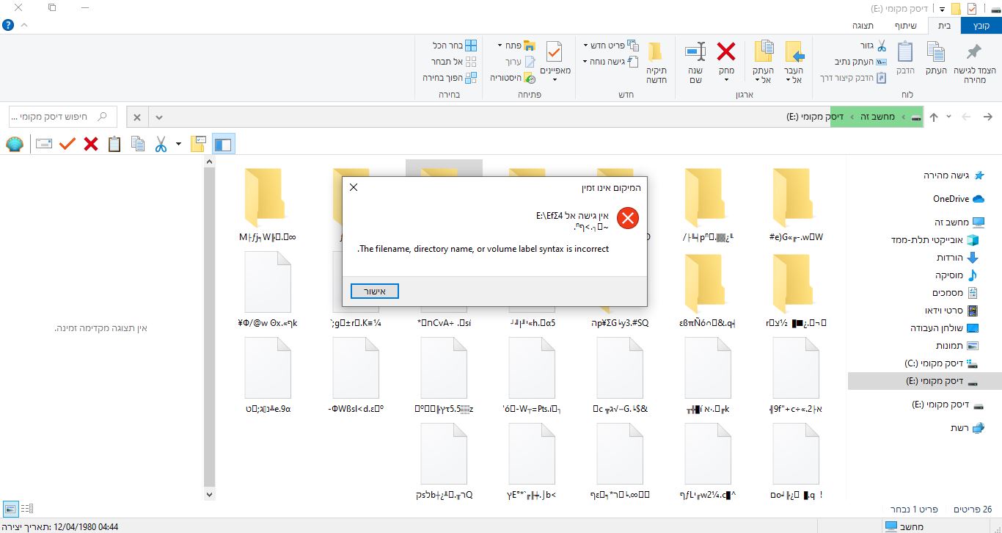The image size is (1002, 533).
Task: Click the seashell icon in the lower toolbar
Action: coord(15,144)
